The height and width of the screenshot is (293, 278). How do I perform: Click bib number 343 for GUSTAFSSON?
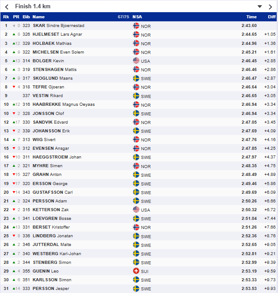coord(26,192)
